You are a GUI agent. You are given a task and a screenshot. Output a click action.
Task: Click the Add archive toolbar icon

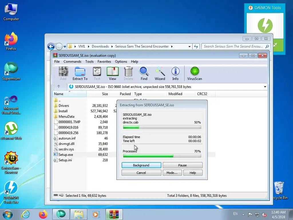[63, 74]
